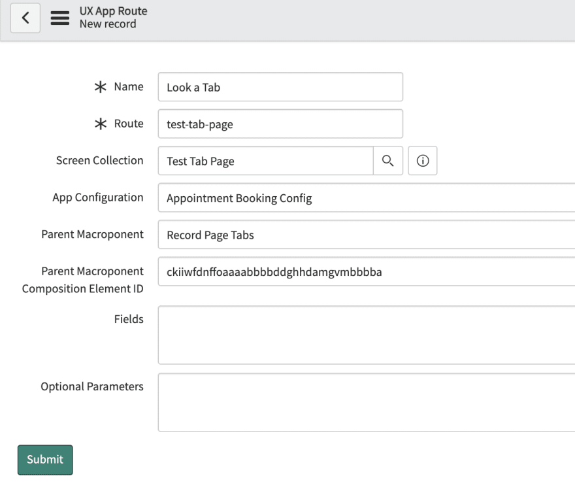The width and height of the screenshot is (575, 491).
Task: Select the Name field label
Action: (x=129, y=86)
